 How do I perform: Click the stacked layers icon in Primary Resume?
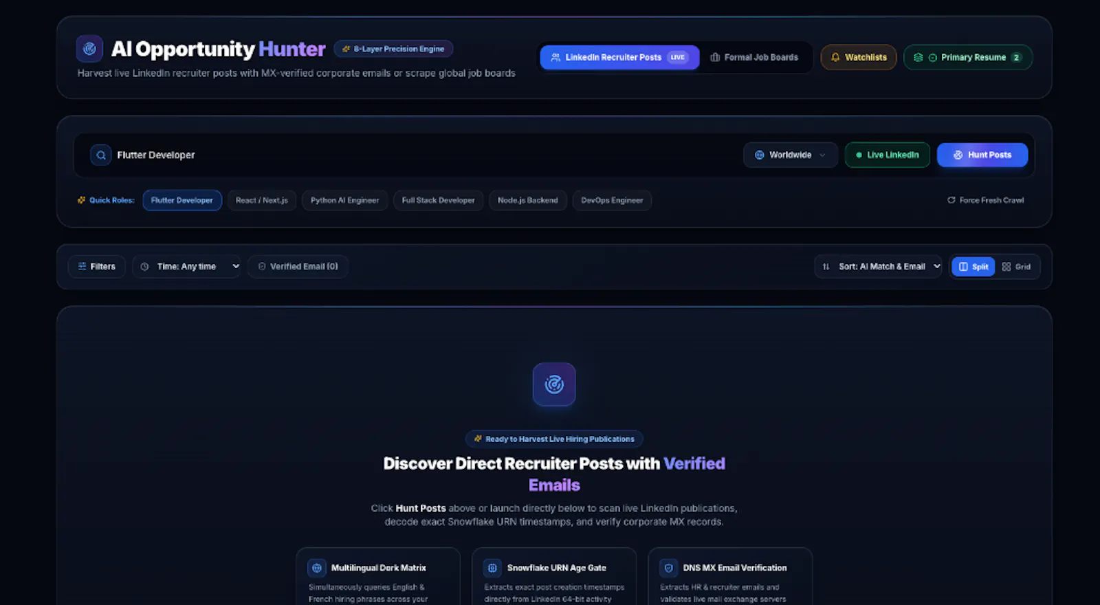pos(918,57)
